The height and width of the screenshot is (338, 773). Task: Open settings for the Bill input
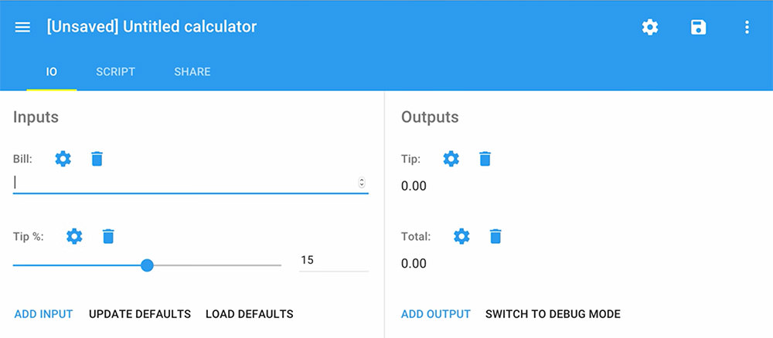tap(63, 159)
